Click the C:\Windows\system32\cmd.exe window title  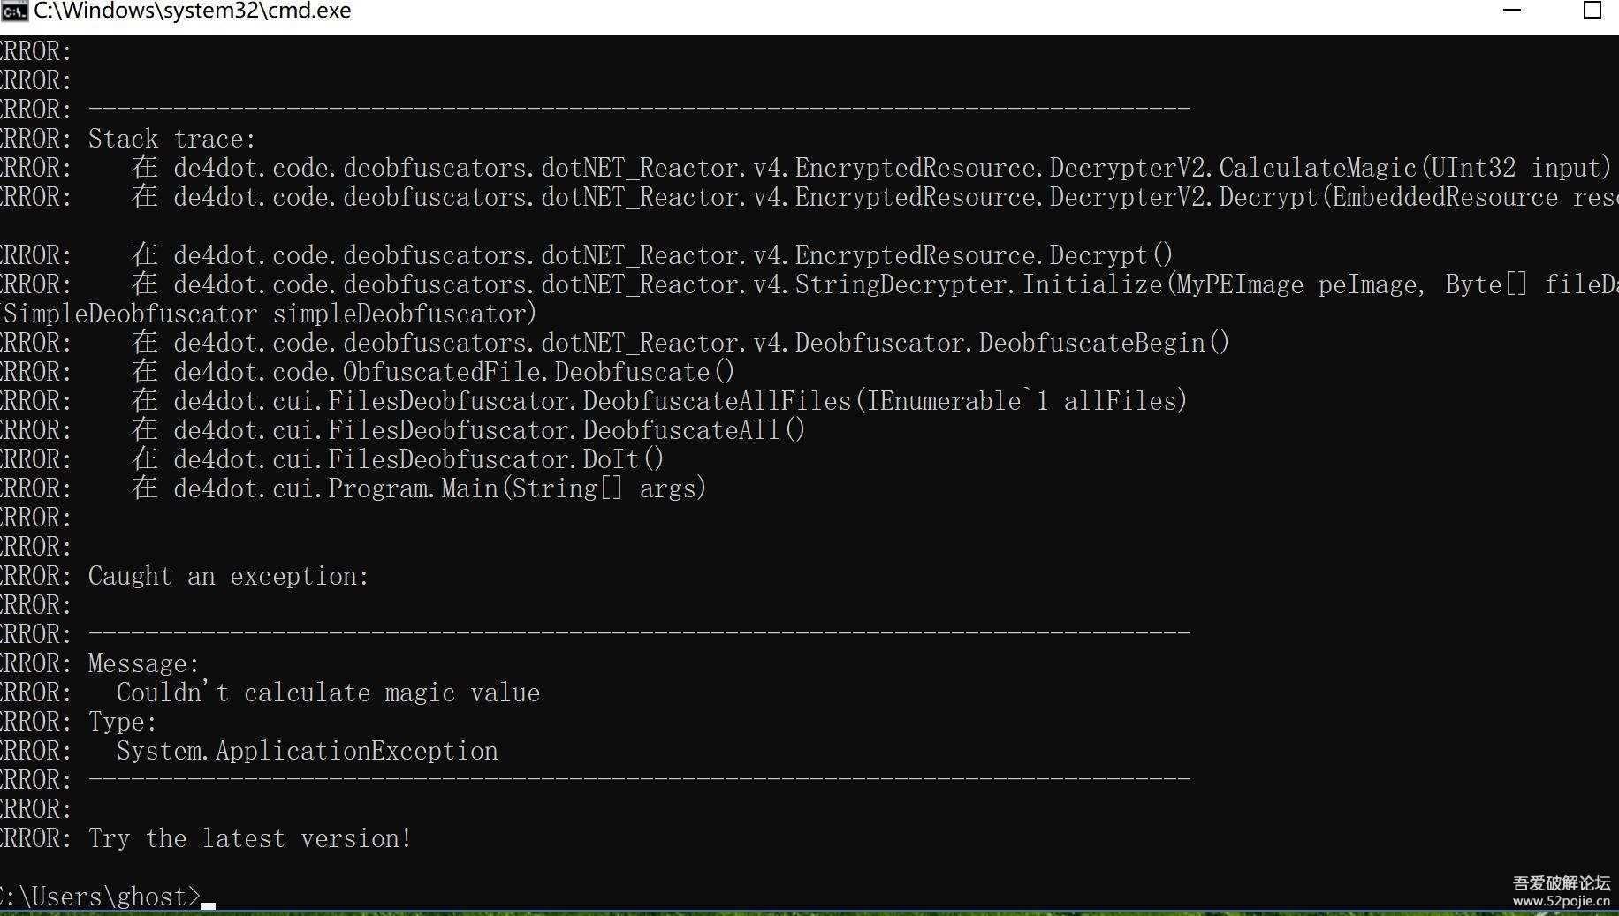pyautogui.click(x=193, y=11)
